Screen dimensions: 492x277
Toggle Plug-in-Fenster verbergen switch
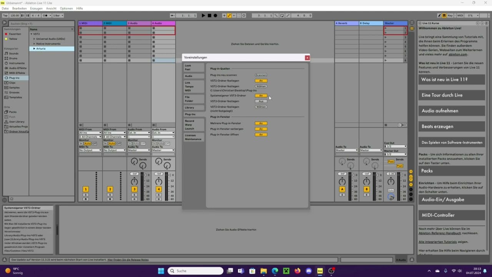[x=261, y=129]
